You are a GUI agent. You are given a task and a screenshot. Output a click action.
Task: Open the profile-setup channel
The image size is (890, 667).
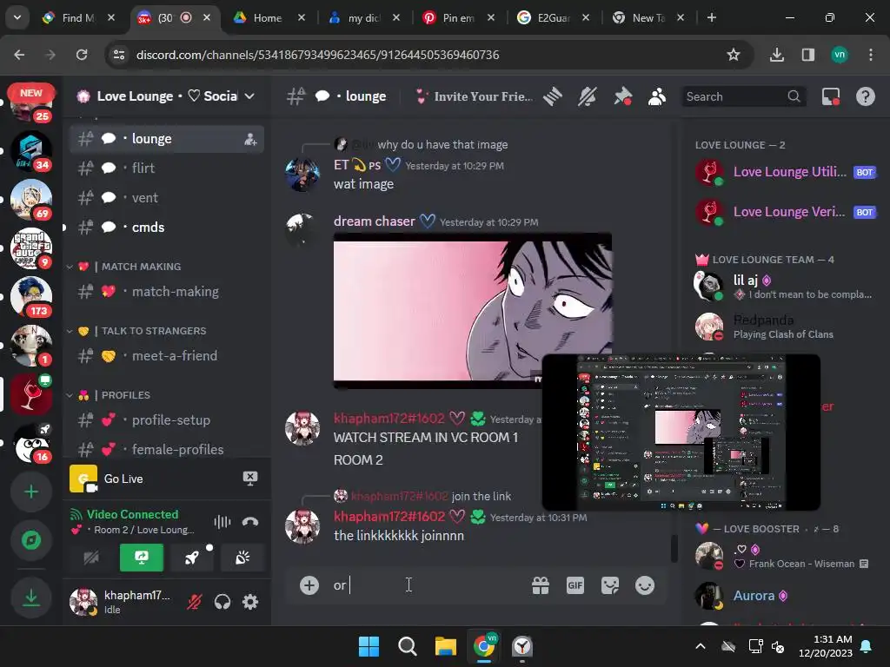click(167, 420)
